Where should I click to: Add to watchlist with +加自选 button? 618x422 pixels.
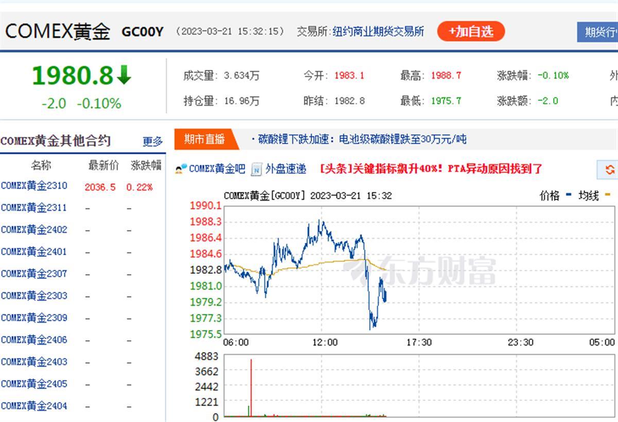pyautogui.click(x=471, y=31)
